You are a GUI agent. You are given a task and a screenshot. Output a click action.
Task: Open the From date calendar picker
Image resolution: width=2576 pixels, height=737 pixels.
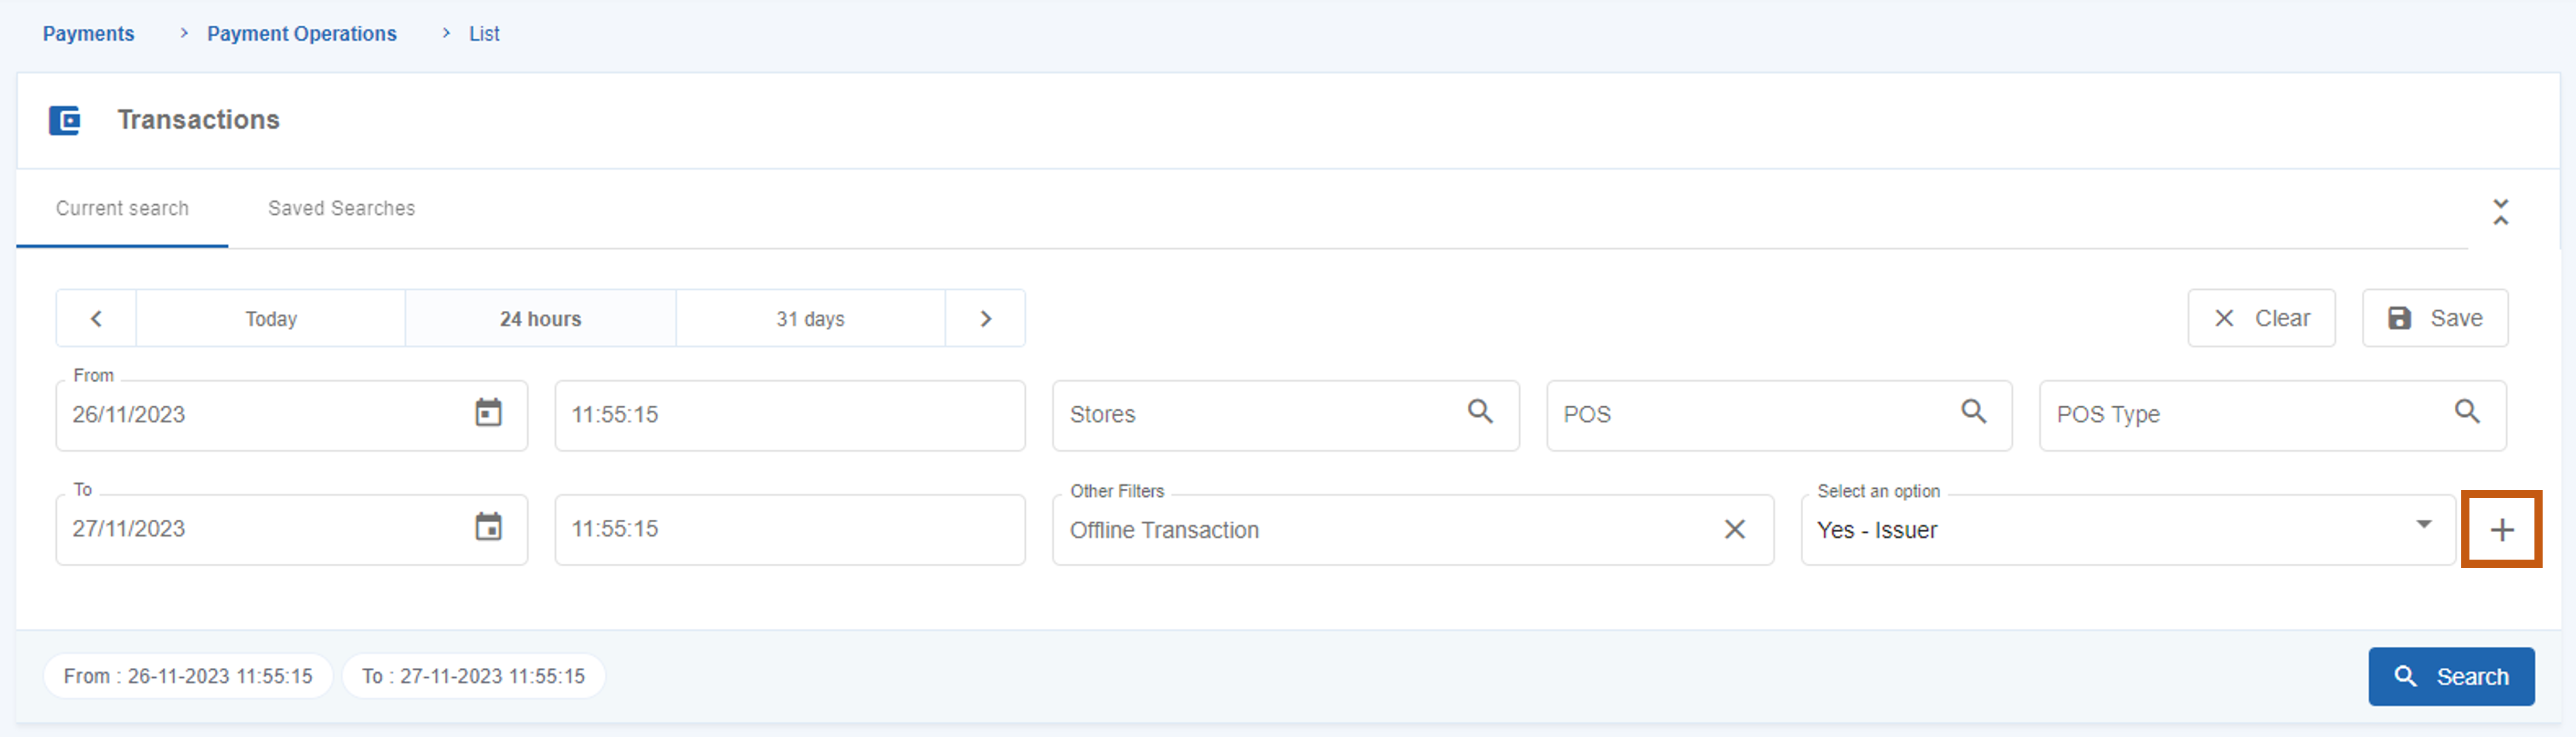point(488,413)
